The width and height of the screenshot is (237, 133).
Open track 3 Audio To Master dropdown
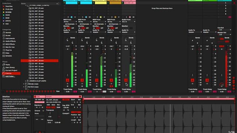pos(99,32)
